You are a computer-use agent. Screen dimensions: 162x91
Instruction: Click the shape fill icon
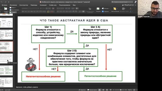(x=131, y=8)
